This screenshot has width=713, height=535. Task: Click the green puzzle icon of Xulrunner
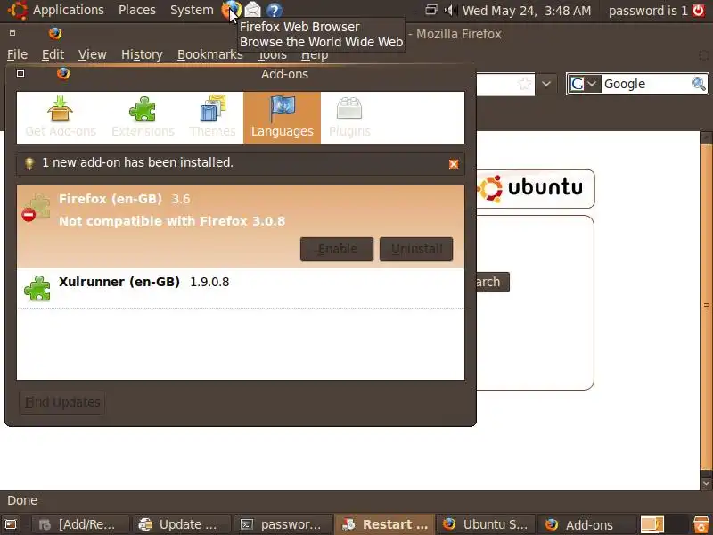click(37, 288)
